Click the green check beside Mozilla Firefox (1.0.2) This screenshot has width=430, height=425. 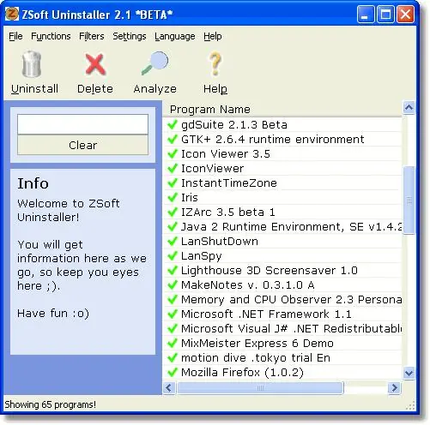(x=173, y=373)
